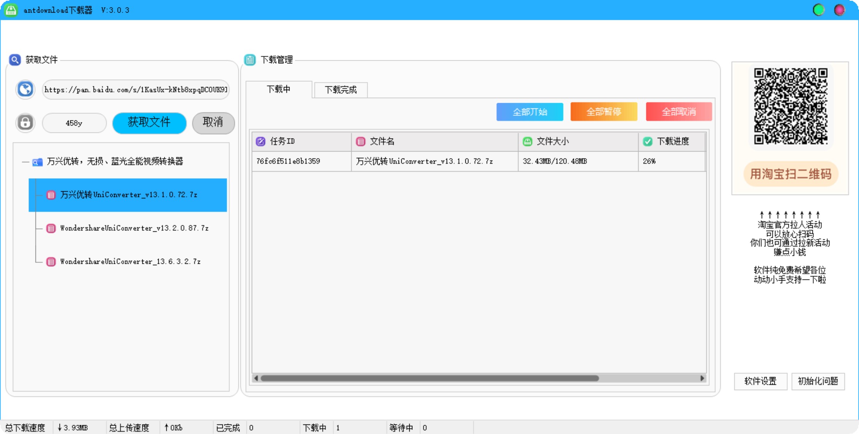The width and height of the screenshot is (859, 434).
Task: Switch to the 下载中 tab
Action: [x=279, y=89]
